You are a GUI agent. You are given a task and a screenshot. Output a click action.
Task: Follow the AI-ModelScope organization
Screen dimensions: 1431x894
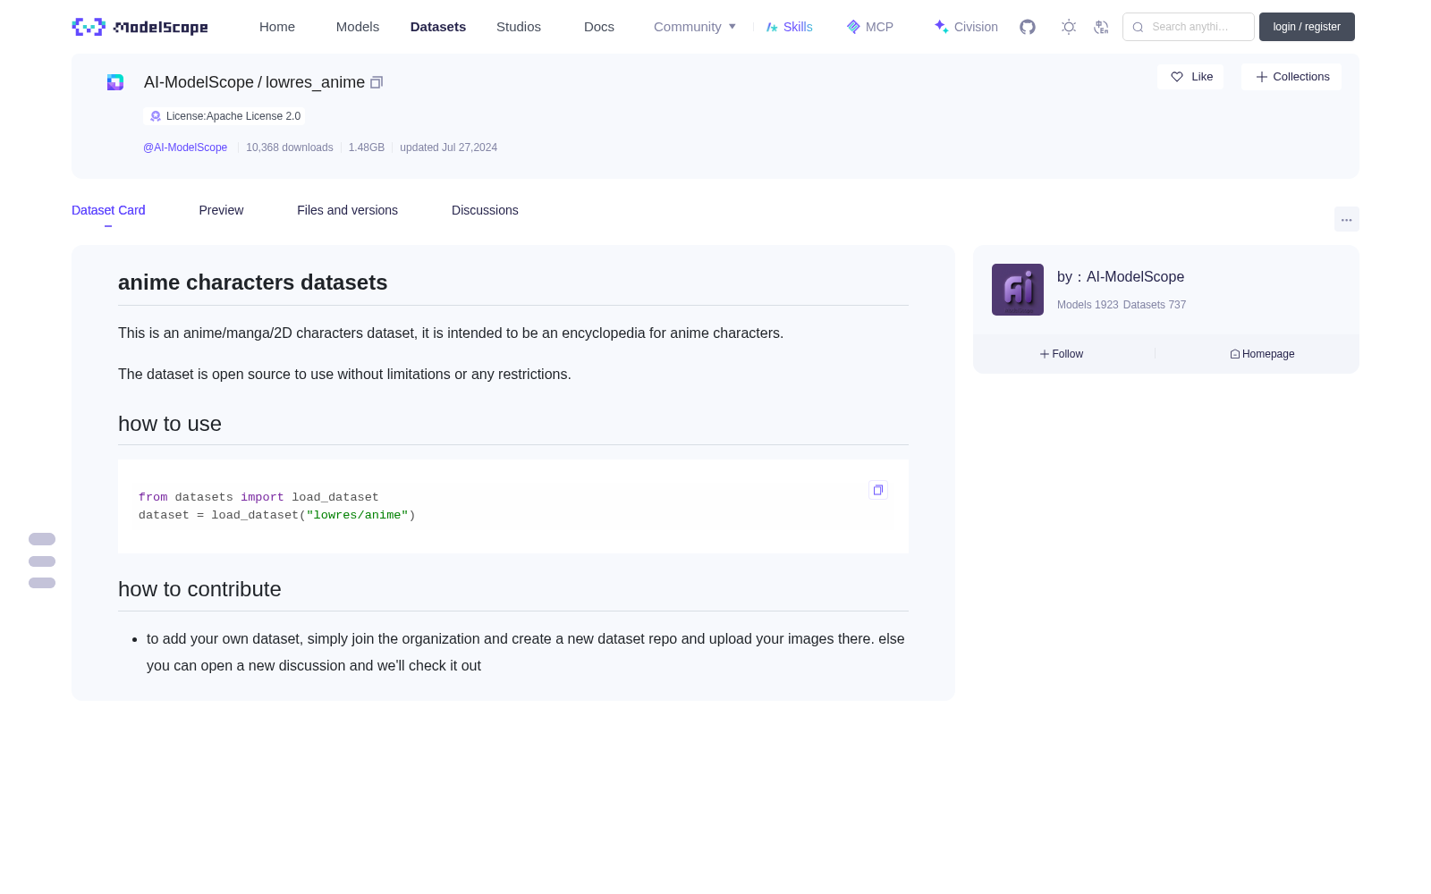[1062, 354]
